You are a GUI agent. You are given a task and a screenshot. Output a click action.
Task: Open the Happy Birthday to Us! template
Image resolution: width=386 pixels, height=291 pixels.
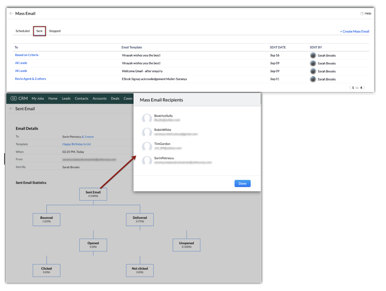(x=77, y=144)
